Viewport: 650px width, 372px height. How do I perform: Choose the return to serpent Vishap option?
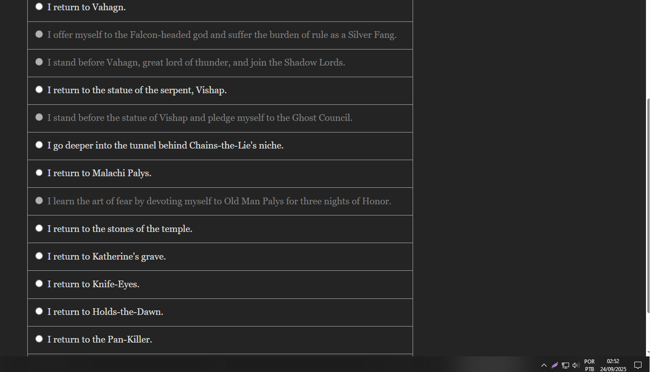pyautogui.click(x=39, y=90)
